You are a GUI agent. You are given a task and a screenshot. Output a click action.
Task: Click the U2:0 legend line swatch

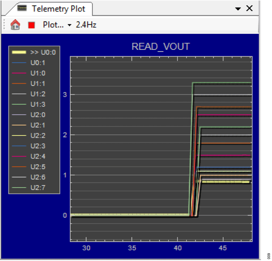point(19,115)
